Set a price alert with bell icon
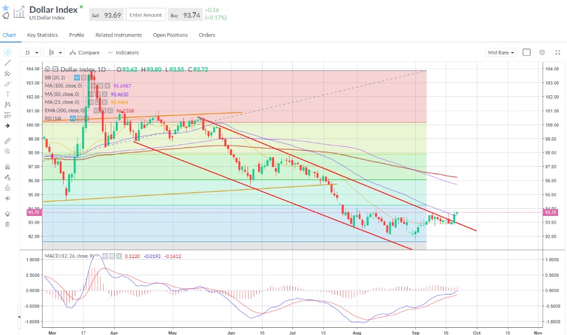The width and height of the screenshot is (567, 335). (x=6, y=16)
